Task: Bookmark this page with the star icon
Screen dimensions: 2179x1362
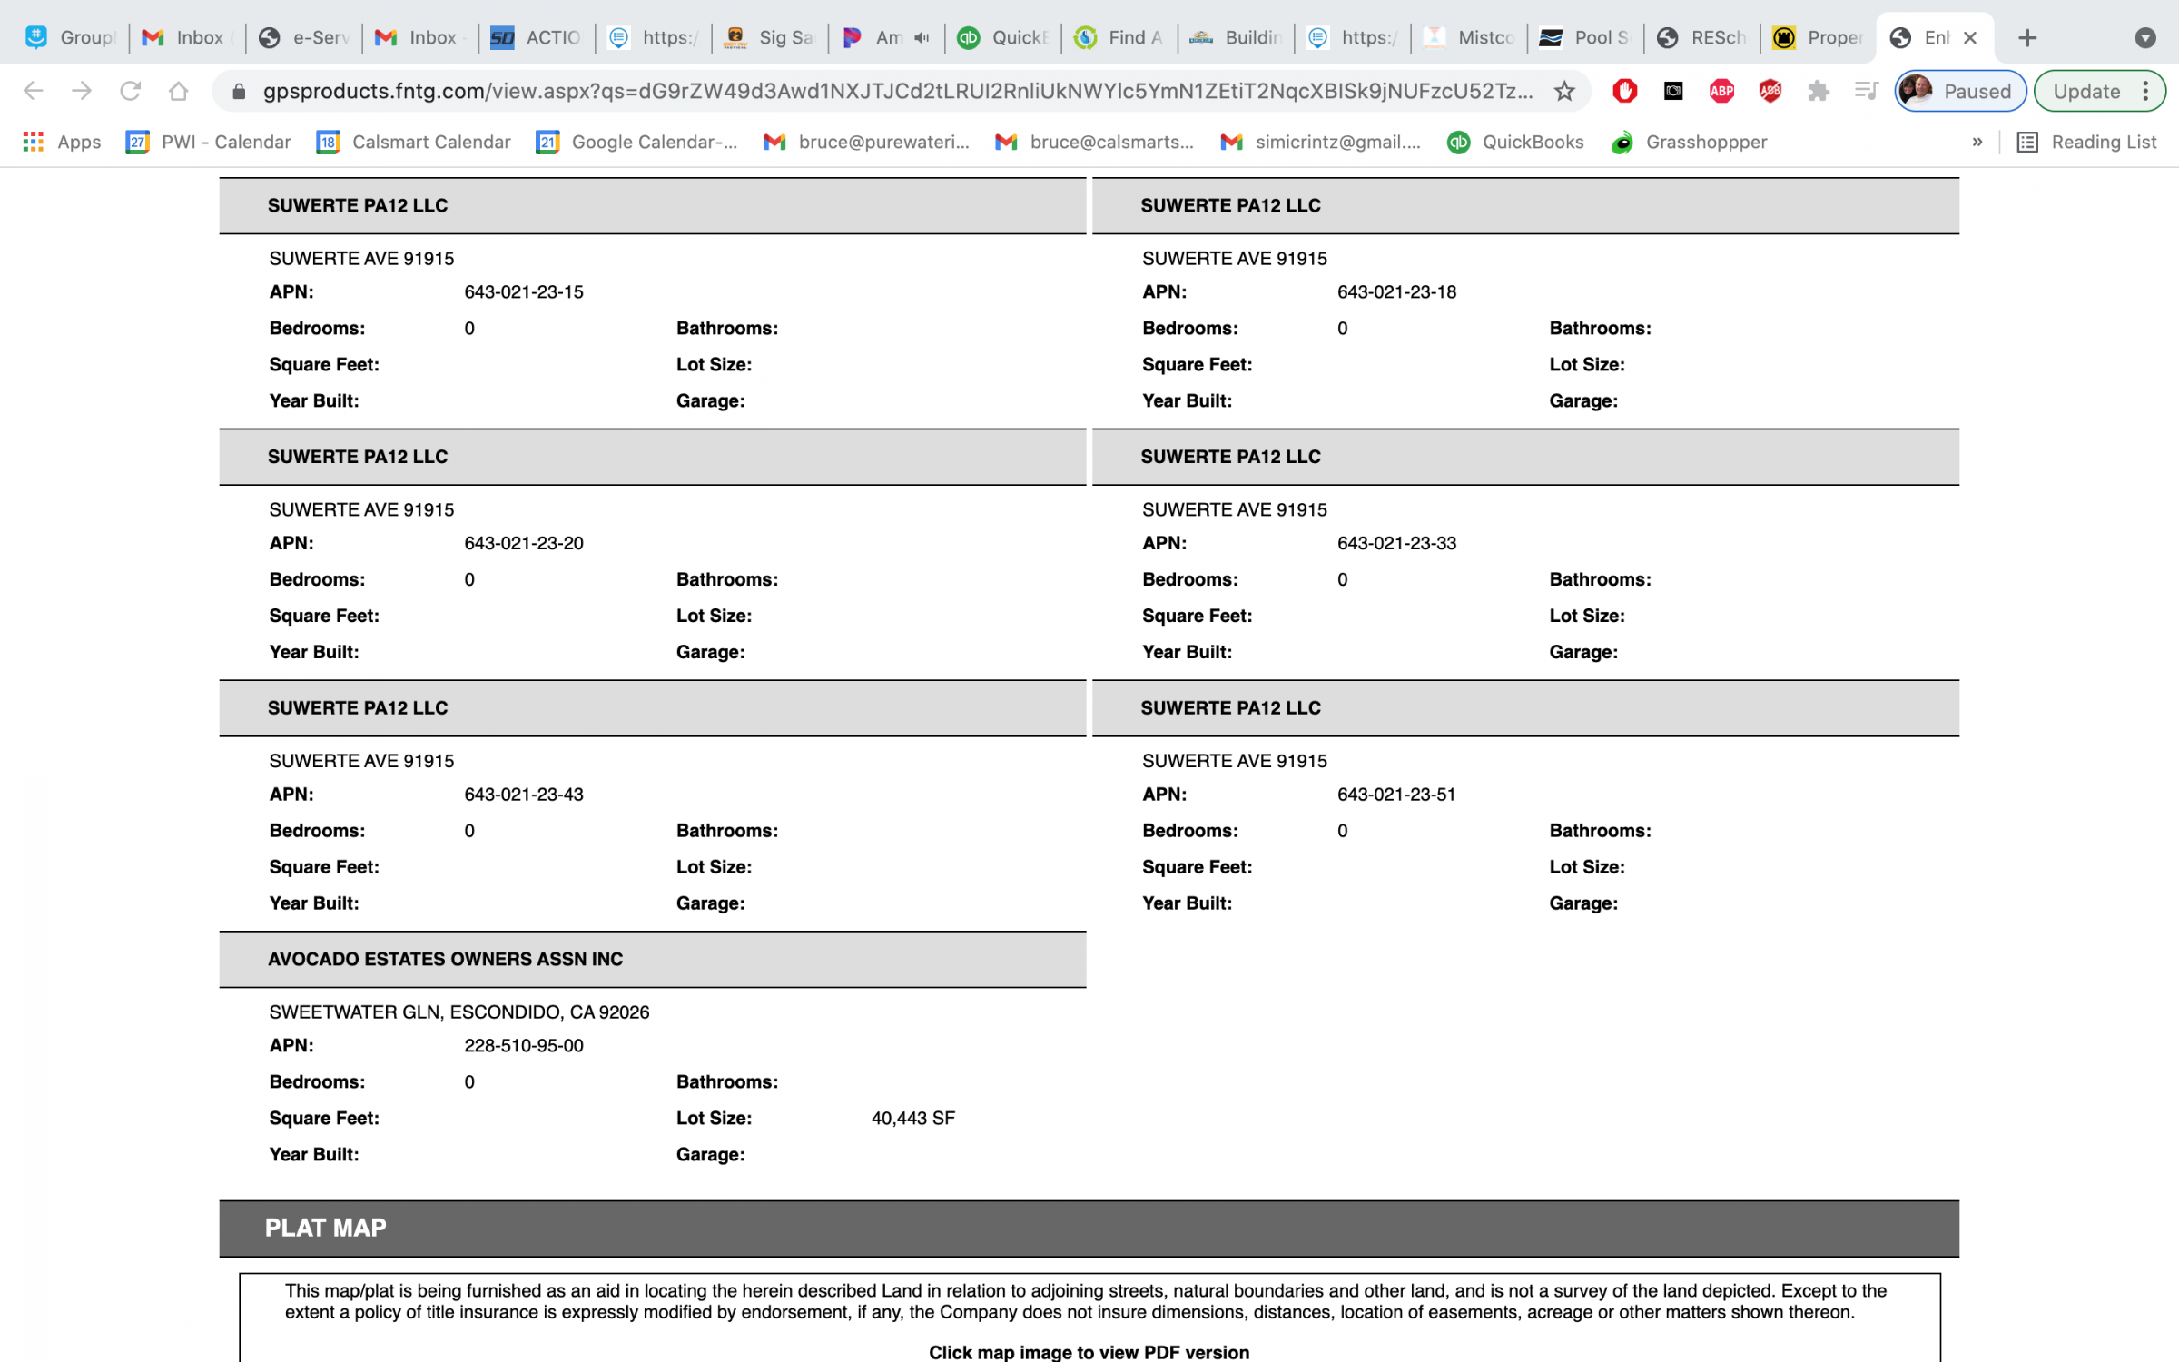Action: point(1563,91)
